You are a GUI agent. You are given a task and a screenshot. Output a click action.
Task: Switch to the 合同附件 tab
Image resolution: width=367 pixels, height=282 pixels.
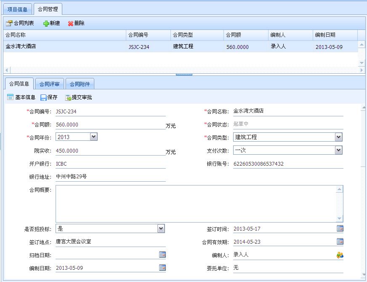[x=80, y=83]
